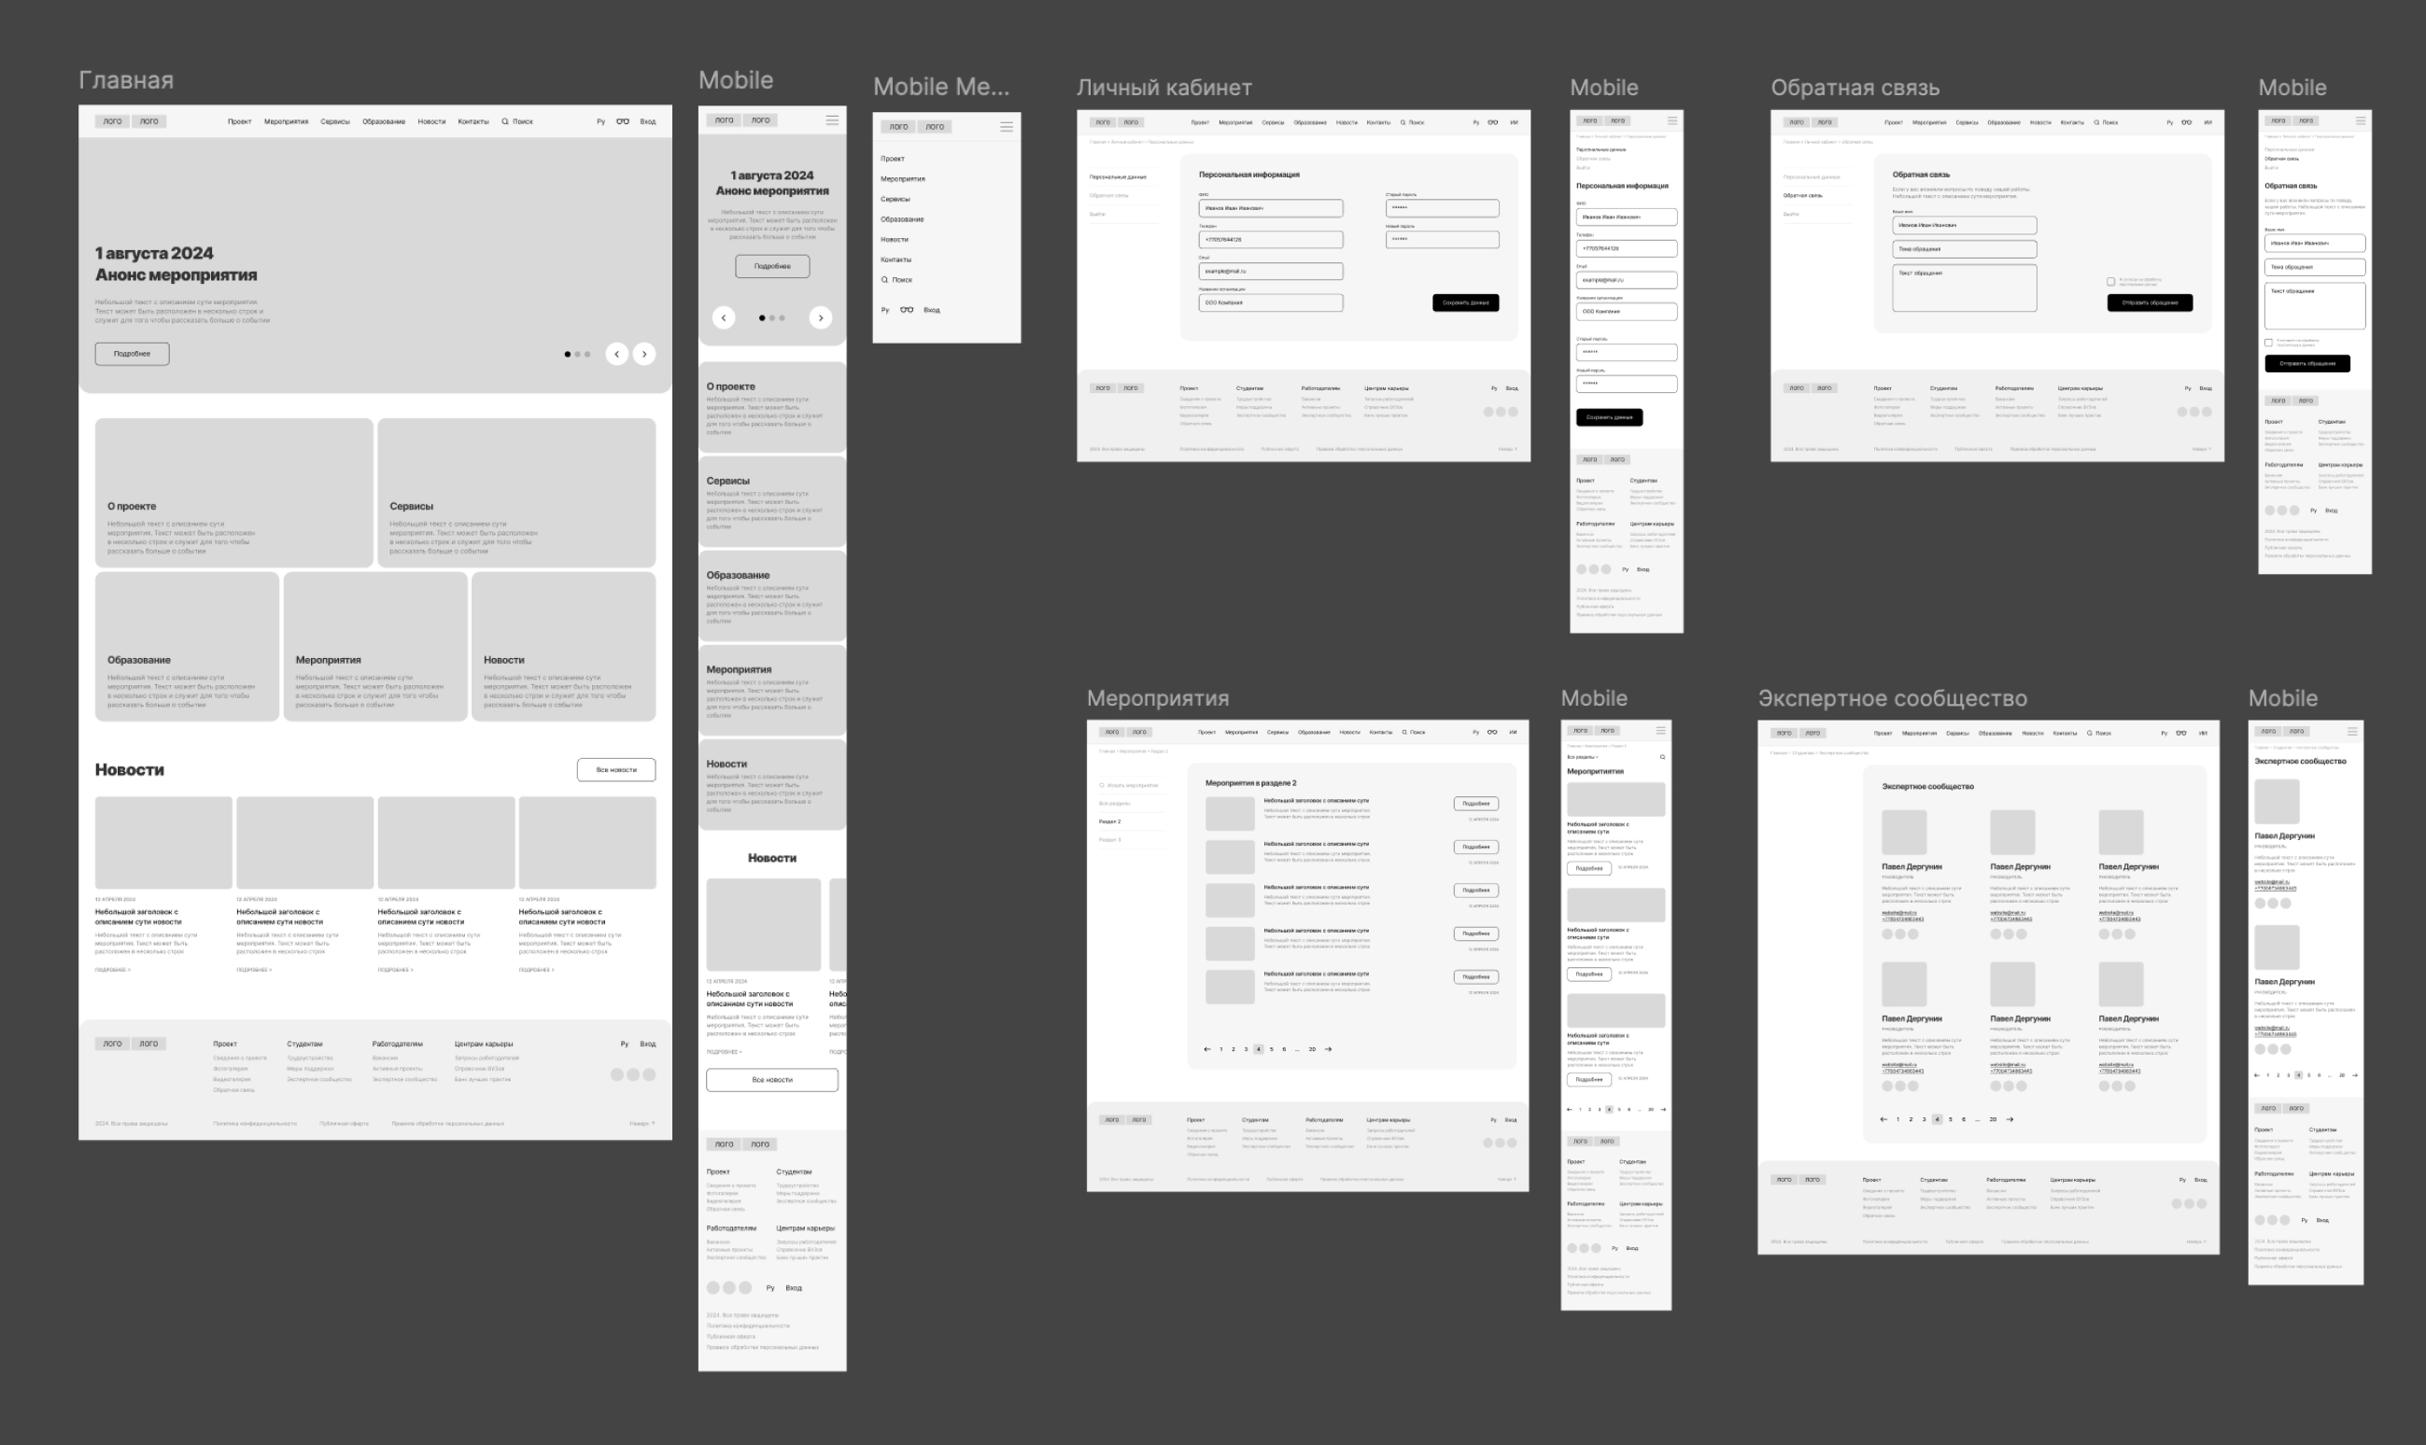Click Все новости link in Новости section
The image size is (2426, 1445).
617,771
